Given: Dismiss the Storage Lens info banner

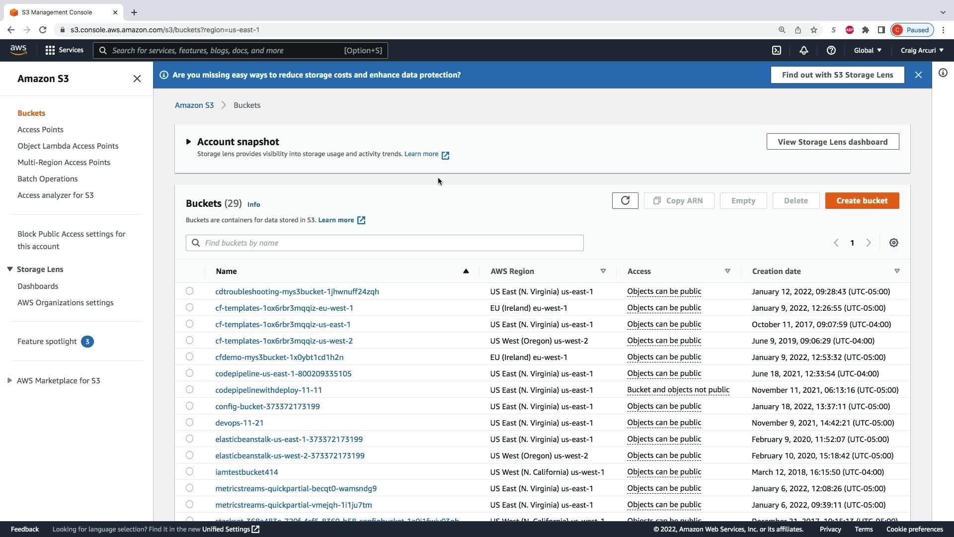Looking at the screenshot, I should (x=918, y=75).
